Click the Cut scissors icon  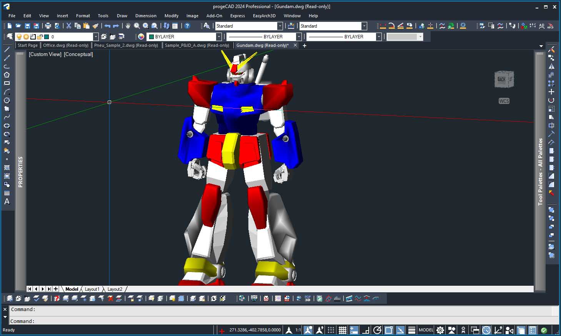[68, 26]
